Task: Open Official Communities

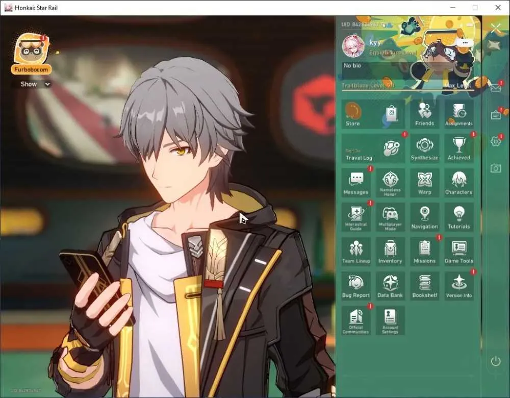Action: point(356,321)
